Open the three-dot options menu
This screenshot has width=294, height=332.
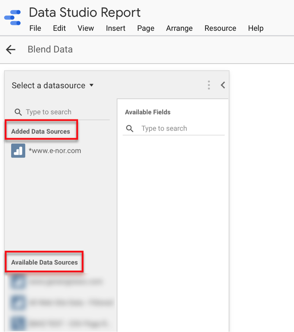pyautogui.click(x=209, y=85)
